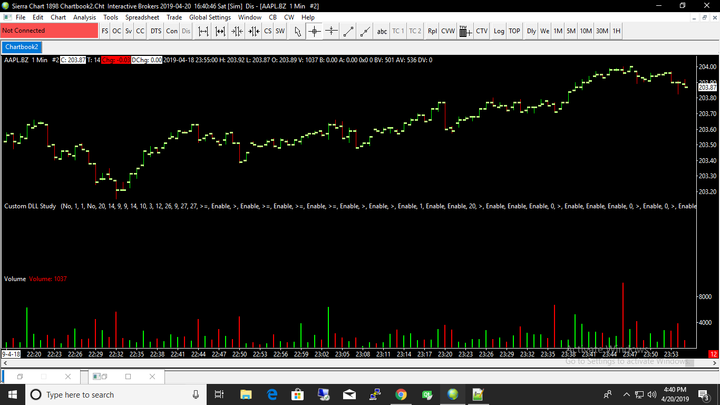Click the 203.87 last price label
This screenshot has height=405, width=720.
tap(707, 88)
